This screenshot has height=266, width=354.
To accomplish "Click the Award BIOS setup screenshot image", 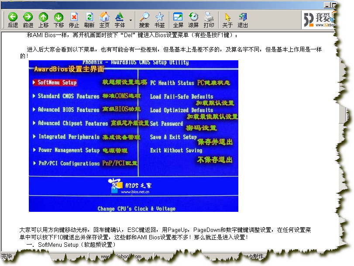I will point(134,136).
